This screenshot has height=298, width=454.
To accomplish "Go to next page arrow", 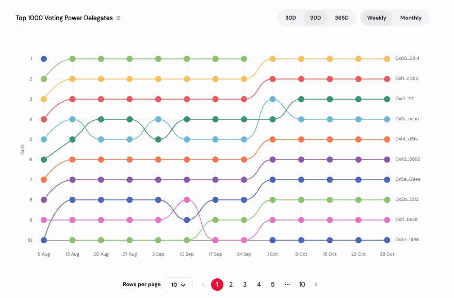I will (x=316, y=285).
